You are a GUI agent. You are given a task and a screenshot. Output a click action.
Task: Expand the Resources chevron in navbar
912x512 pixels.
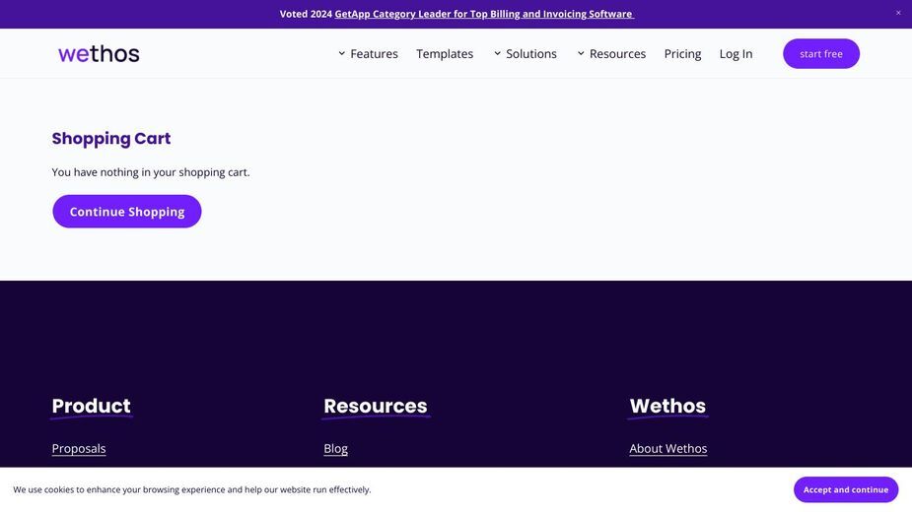[x=581, y=53]
